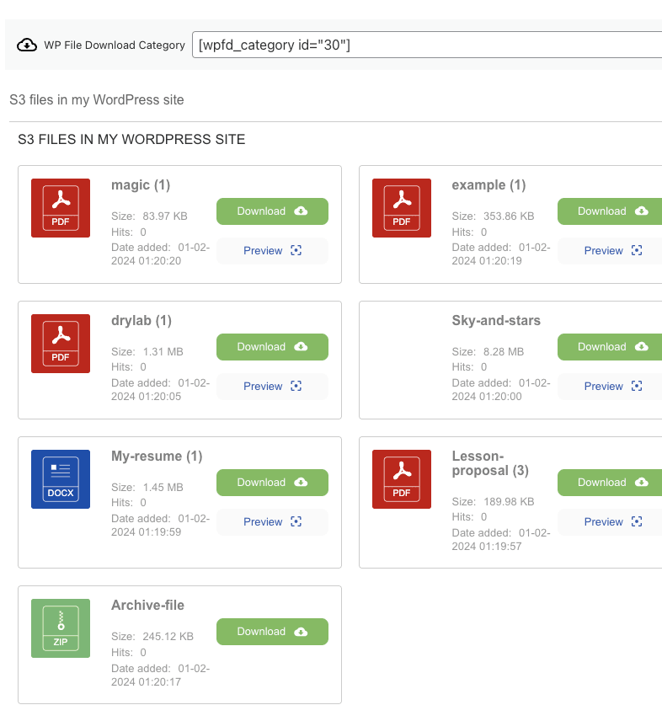This screenshot has width=662, height=721.
Task: Preview the drylab (1) file
Action: (272, 387)
